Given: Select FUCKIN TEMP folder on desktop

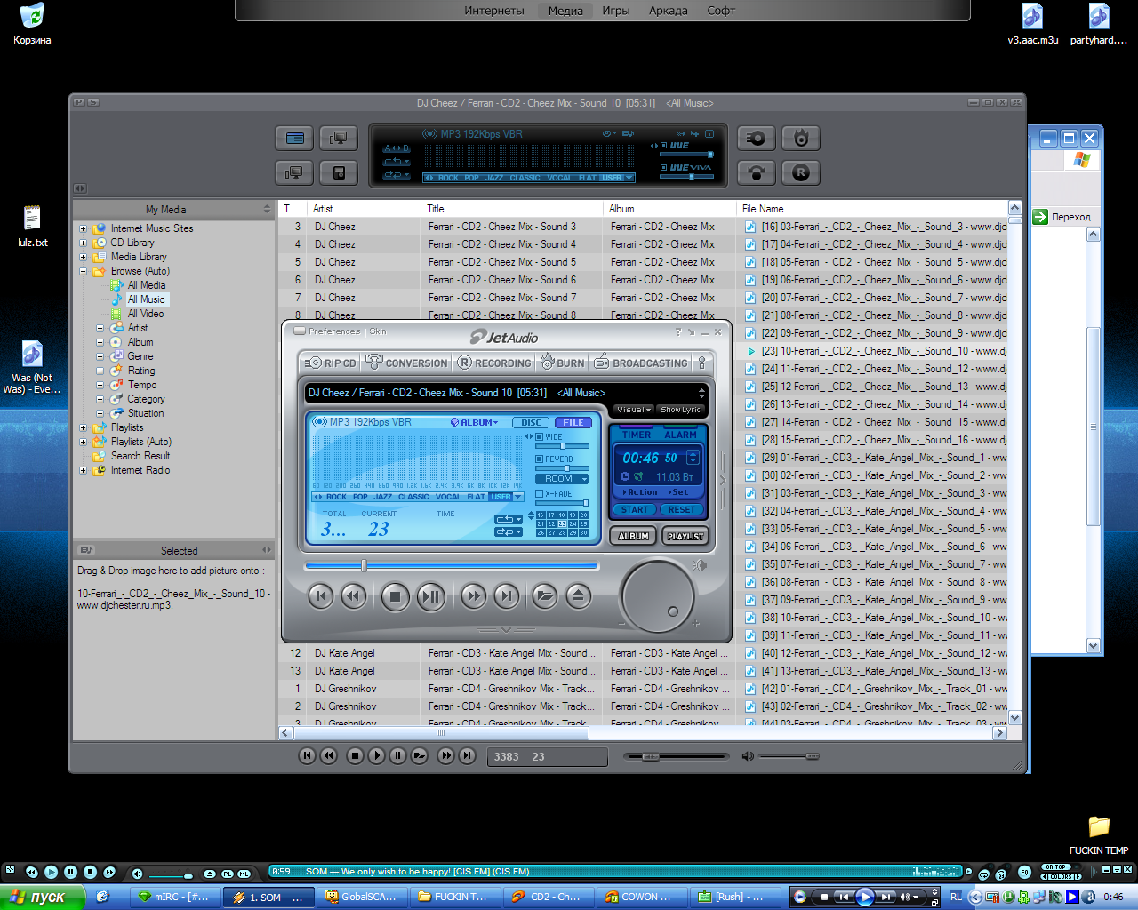Looking at the screenshot, I should click(x=1099, y=835).
